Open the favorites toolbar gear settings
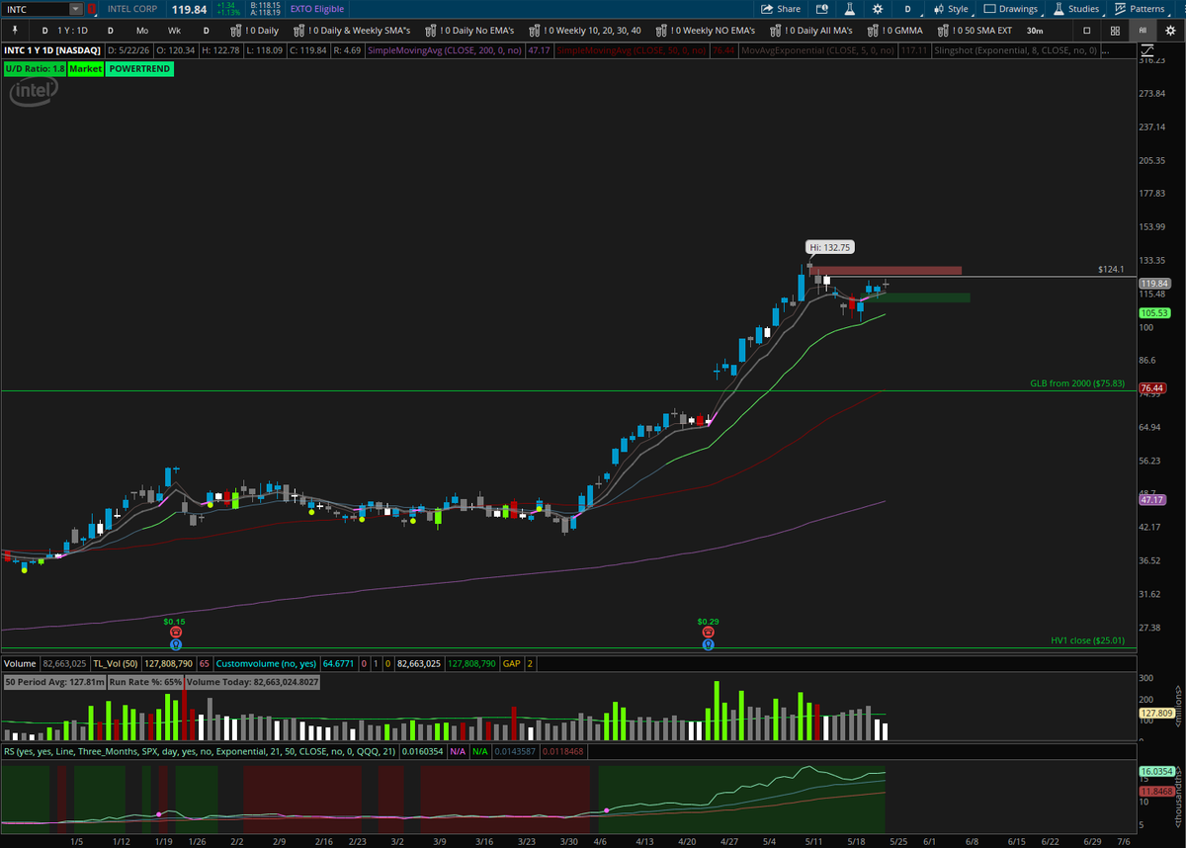The height and width of the screenshot is (848, 1186). click(1170, 31)
